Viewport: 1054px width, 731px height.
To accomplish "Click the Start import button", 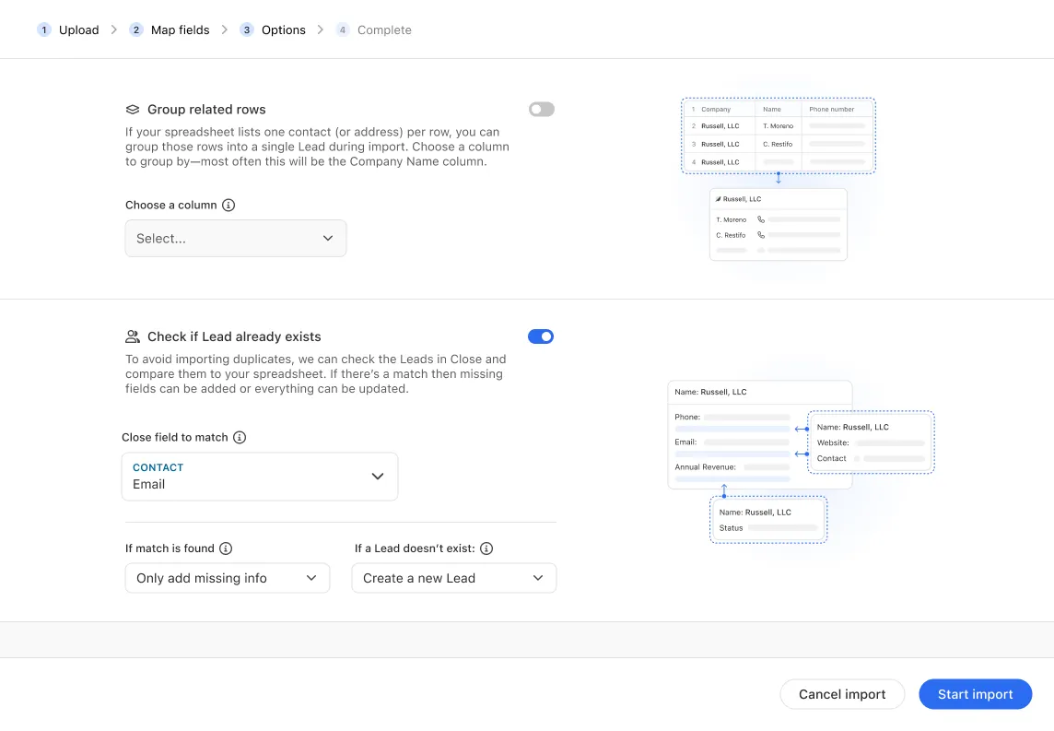I will [x=976, y=694].
